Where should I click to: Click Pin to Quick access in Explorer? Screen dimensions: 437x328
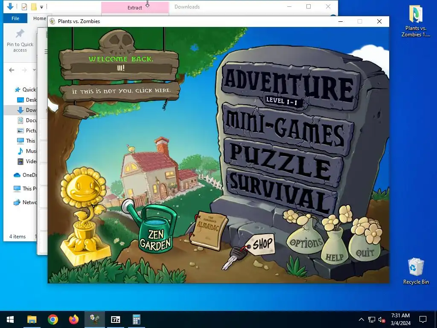[x=20, y=41]
